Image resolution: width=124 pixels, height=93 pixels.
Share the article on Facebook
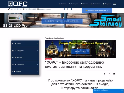[105, 74]
